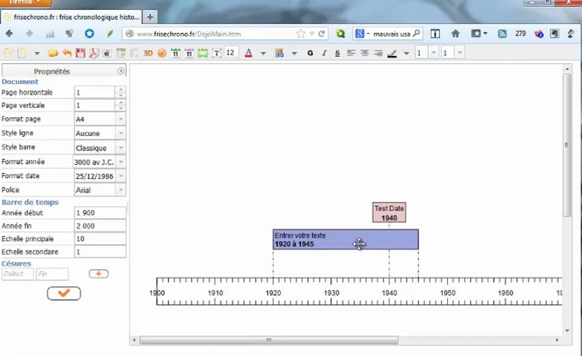
Task: Click the Année début field
Action: pyautogui.click(x=100, y=213)
